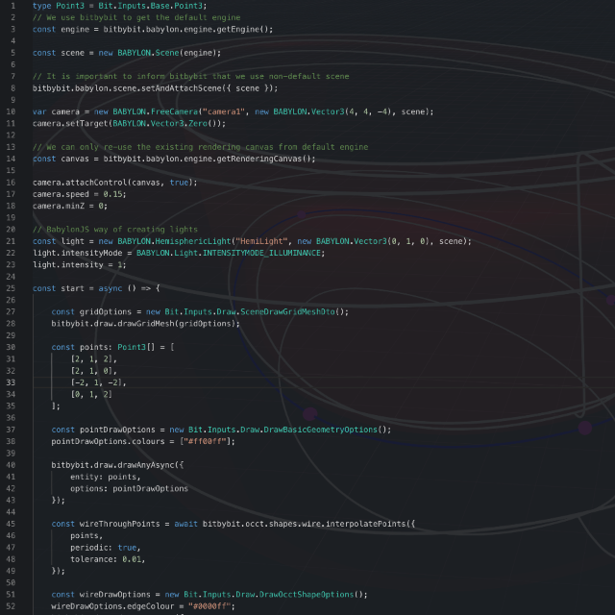This screenshot has height=615, width=615.
Task: Click line number 25 in the gutter
Action: [11, 288]
